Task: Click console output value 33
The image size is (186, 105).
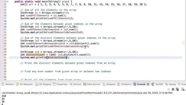Action: (3, 99)
